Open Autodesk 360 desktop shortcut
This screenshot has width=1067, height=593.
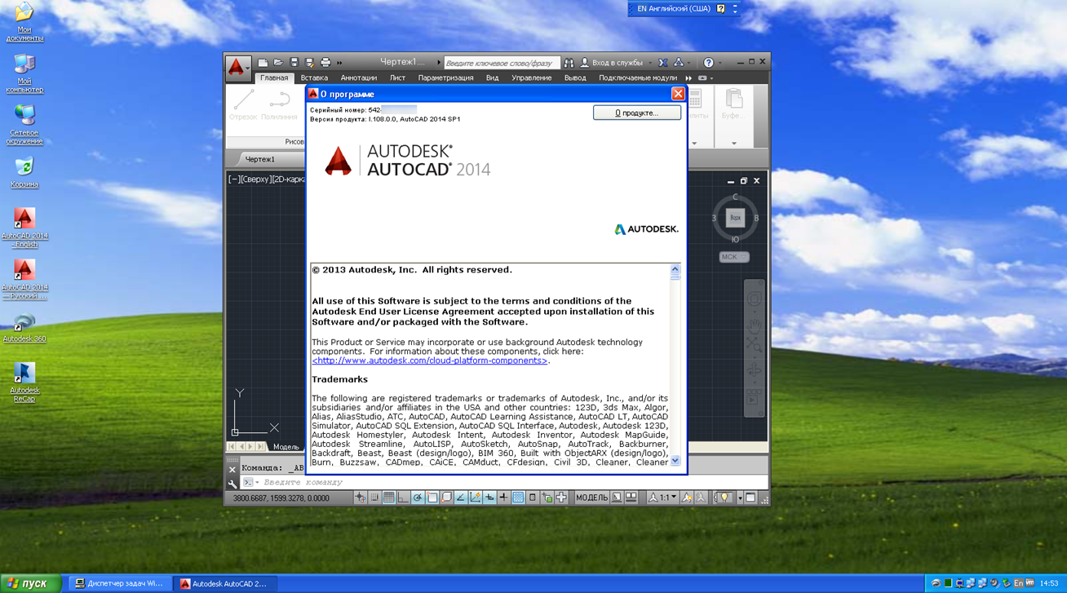point(24,327)
